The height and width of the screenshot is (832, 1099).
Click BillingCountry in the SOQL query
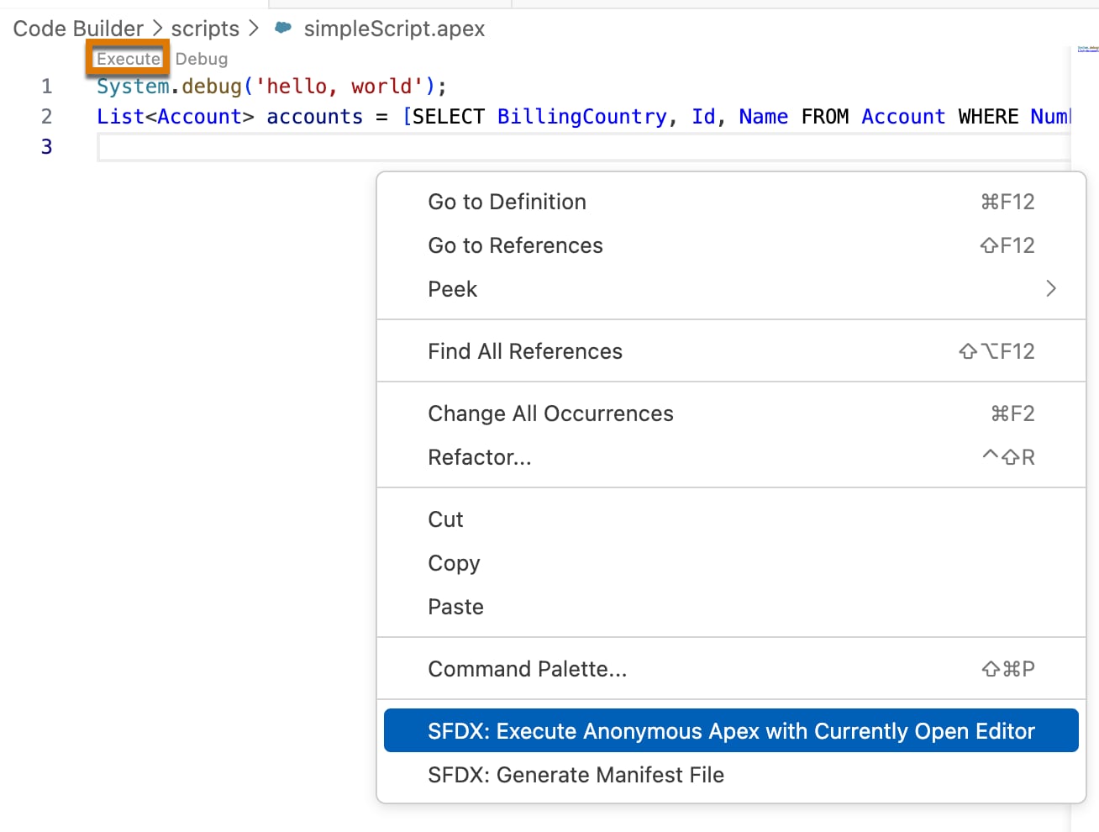(582, 116)
